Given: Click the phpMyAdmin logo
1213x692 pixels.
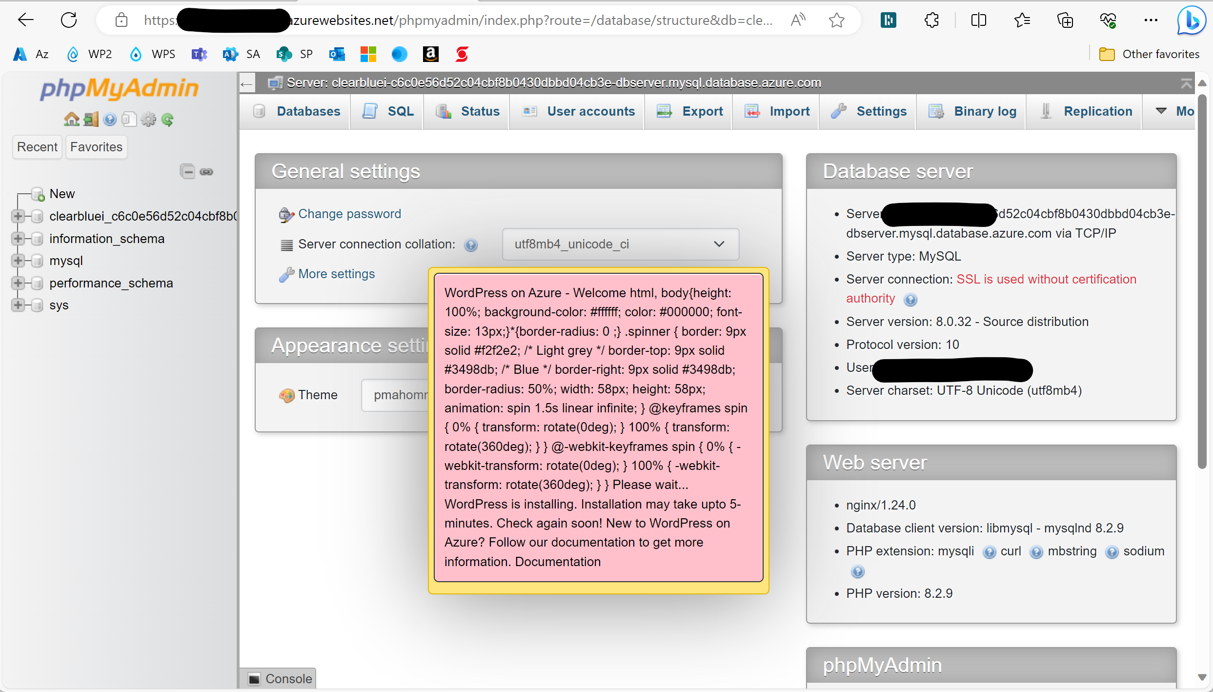Looking at the screenshot, I should coord(120,89).
